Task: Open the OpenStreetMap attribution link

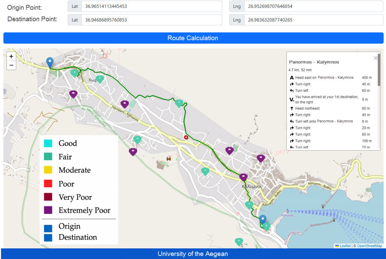Action: [370, 246]
